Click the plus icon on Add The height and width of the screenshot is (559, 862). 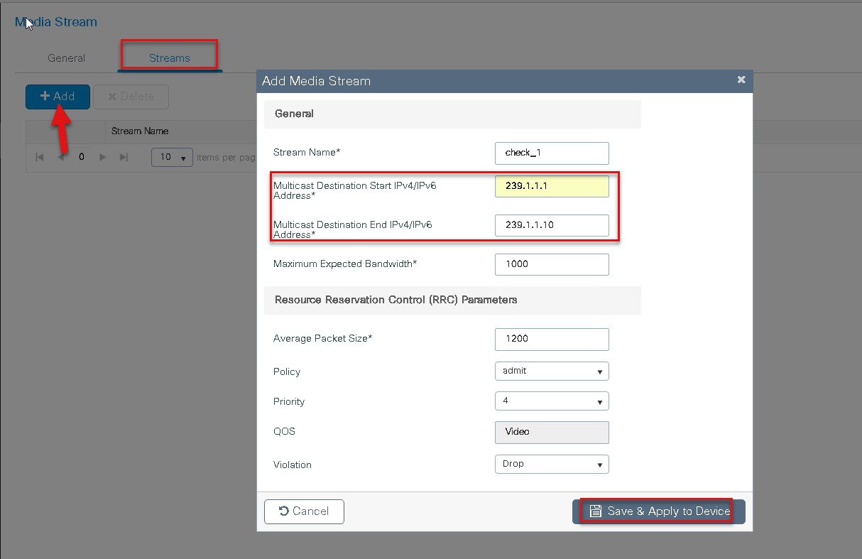click(45, 96)
